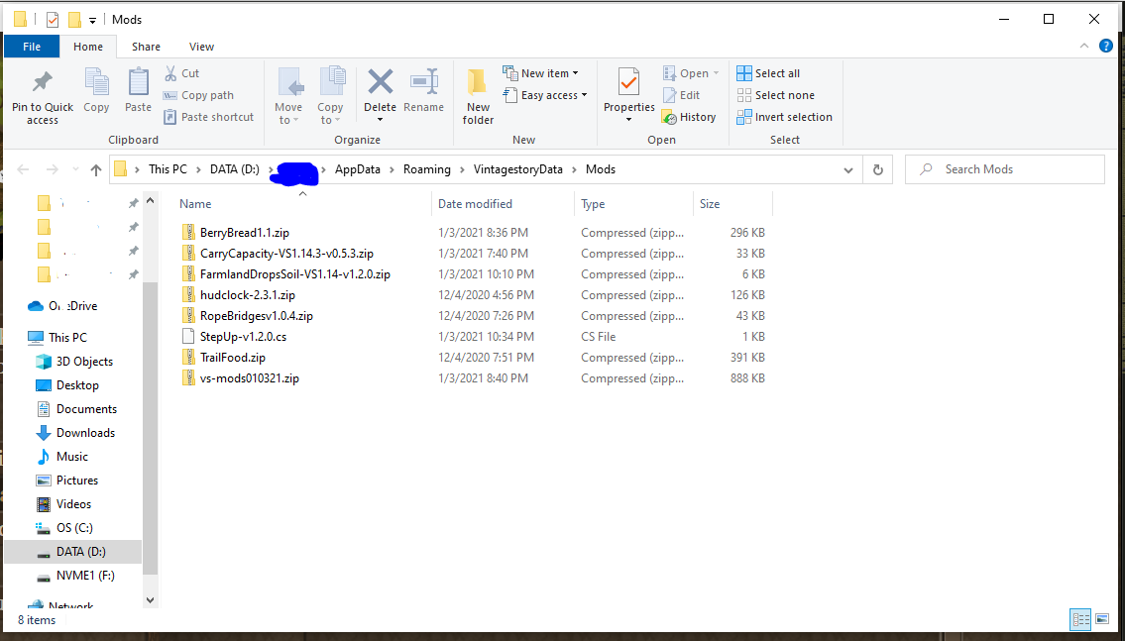Click the Delete icon in Organize group

tap(380, 82)
